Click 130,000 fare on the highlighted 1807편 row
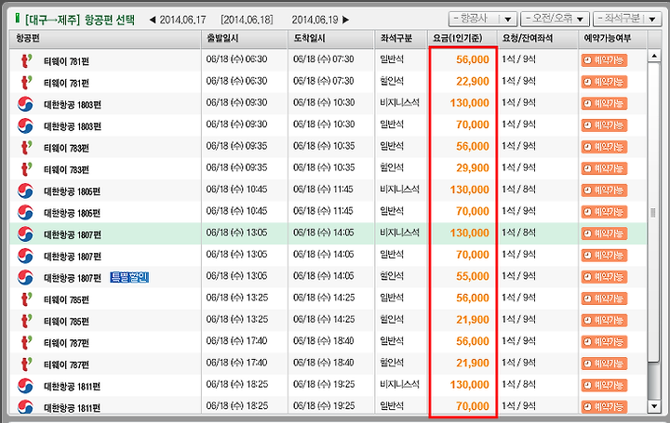Image resolution: width=670 pixels, height=423 pixels. 469,233
